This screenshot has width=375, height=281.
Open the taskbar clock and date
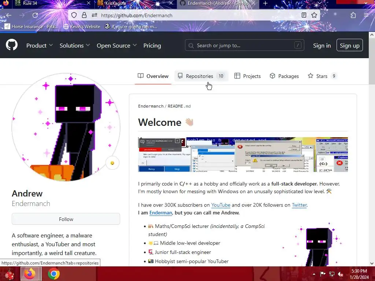[359, 274]
